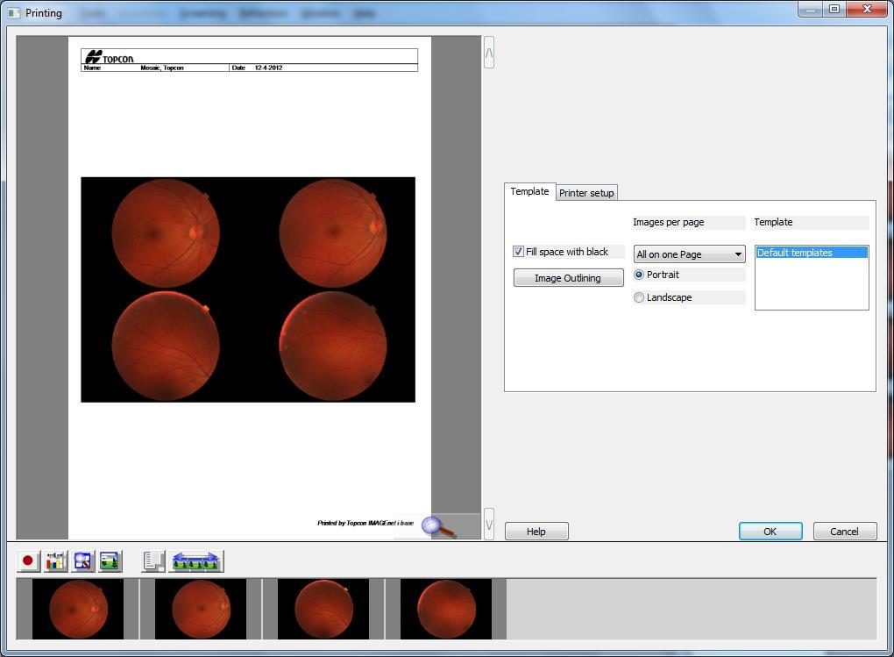This screenshot has width=894, height=657.
Task: Open the All on one Page dropdown
Action: 689,254
